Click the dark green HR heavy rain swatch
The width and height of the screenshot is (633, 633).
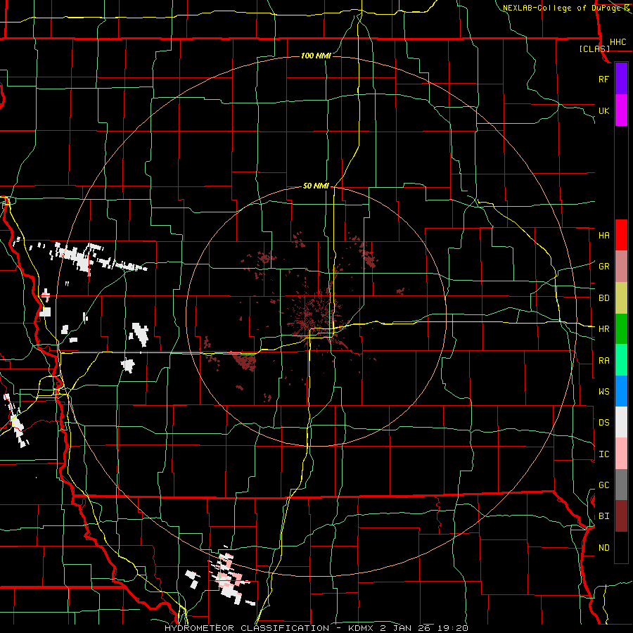coord(621,328)
